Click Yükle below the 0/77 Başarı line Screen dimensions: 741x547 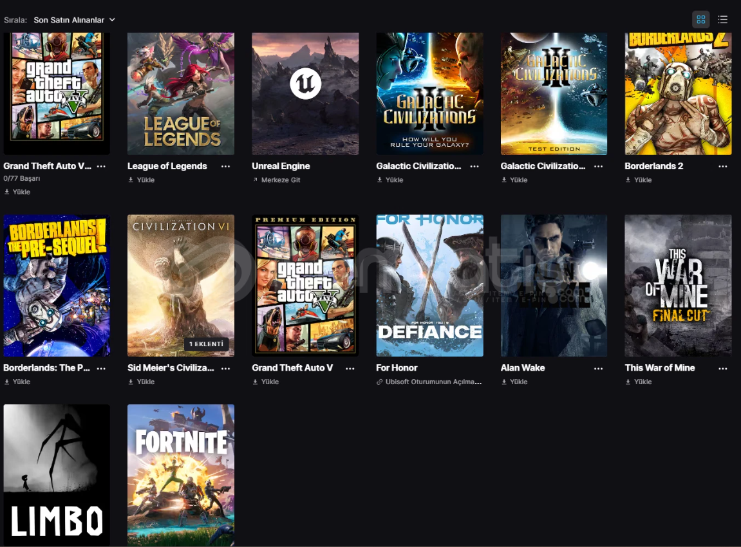tap(17, 192)
